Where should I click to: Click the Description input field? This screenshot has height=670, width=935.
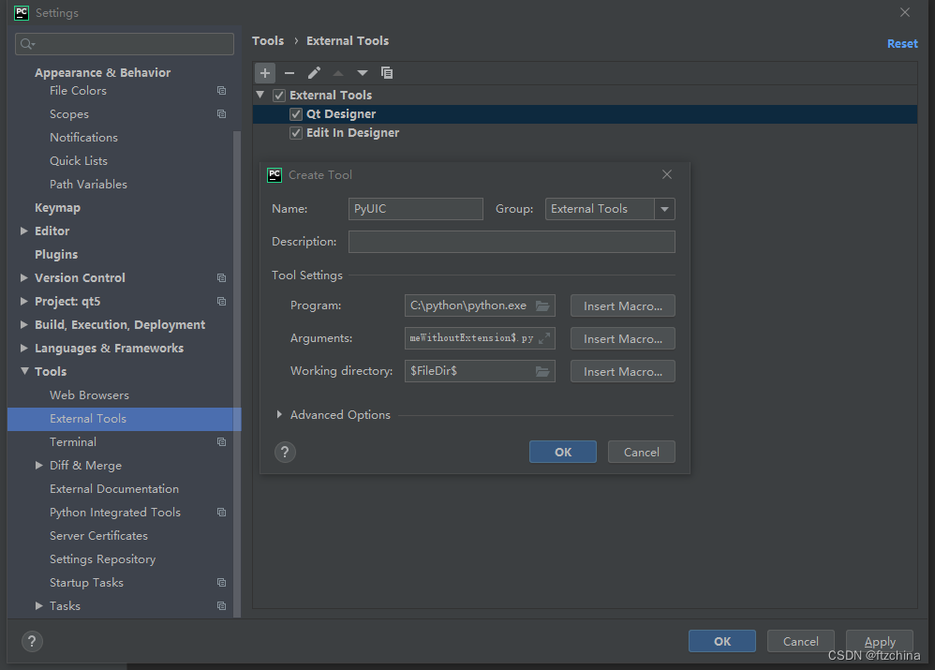point(512,242)
